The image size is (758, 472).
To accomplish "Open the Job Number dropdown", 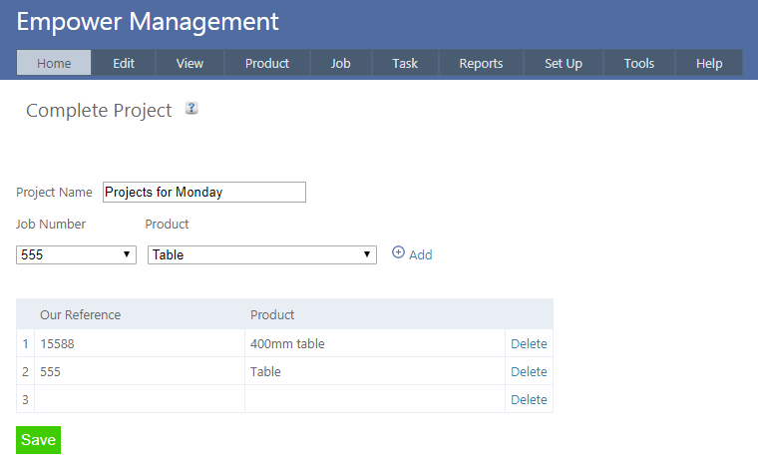I will [x=77, y=254].
